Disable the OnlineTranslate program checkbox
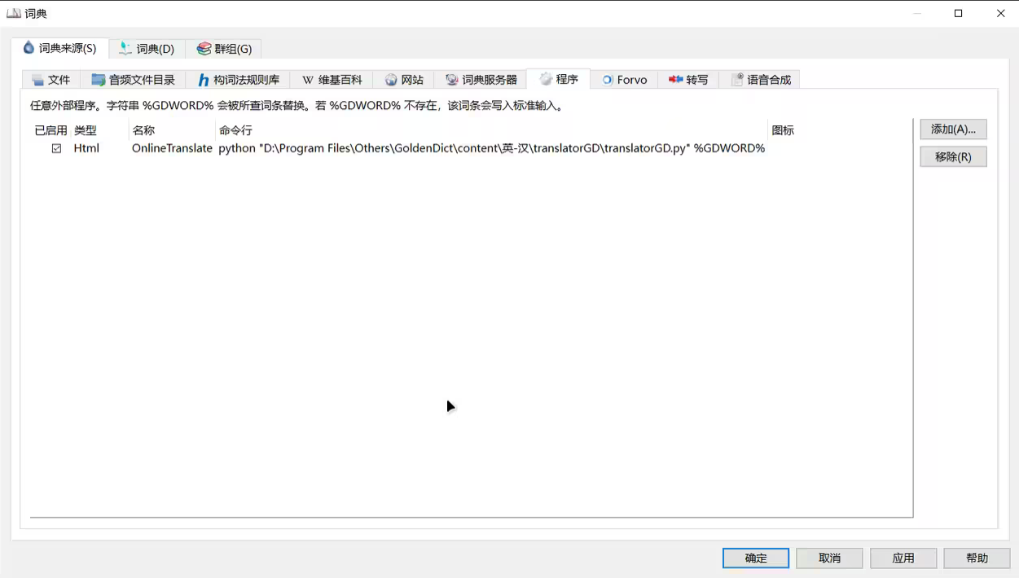The image size is (1019, 578). coord(56,148)
